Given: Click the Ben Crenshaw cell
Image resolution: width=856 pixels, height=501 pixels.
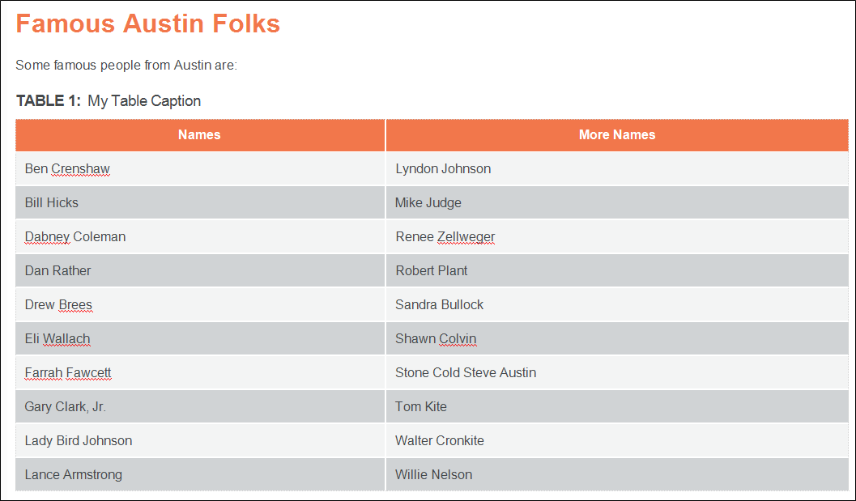Looking at the screenshot, I should coord(200,168).
